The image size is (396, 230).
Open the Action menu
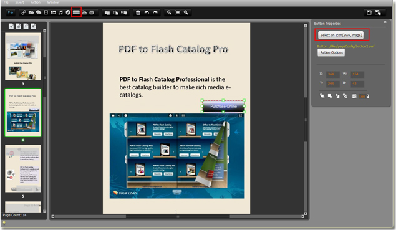tap(36, 2)
